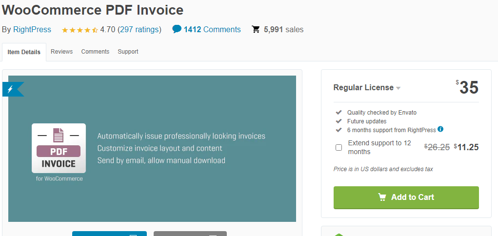Click the Add to Cart button
This screenshot has width=498, height=236.
point(406,197)
